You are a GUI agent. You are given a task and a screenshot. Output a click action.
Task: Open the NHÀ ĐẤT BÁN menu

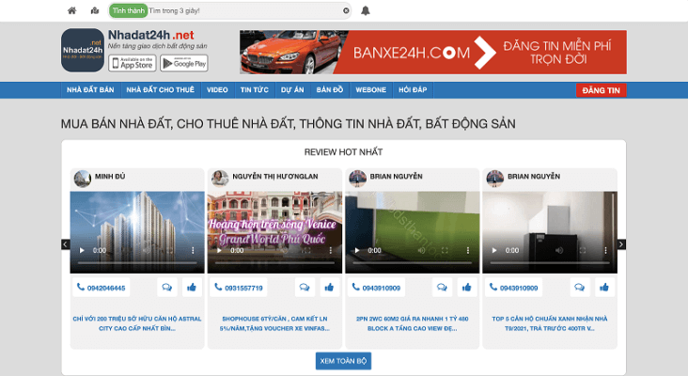click(90, 90)
